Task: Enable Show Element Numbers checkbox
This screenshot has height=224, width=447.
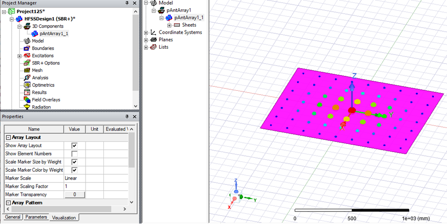Action: (74, 154)
